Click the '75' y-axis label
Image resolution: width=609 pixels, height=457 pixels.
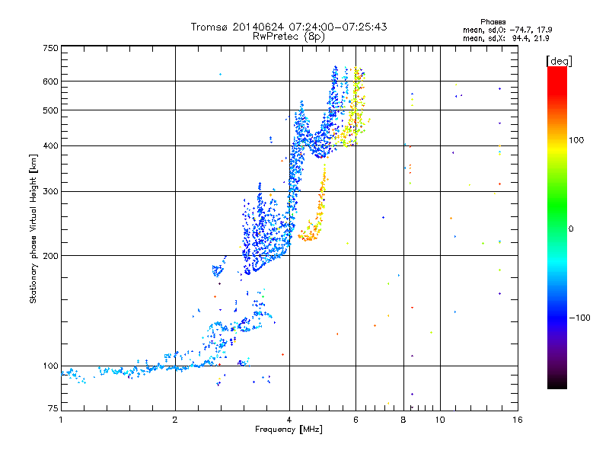53,408
